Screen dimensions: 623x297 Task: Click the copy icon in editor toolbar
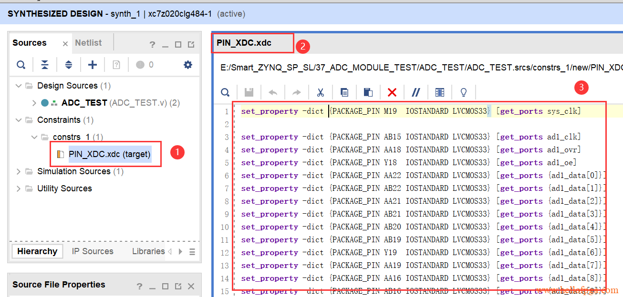[x=344, y=92]
